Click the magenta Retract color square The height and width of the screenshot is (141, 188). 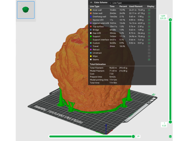coord(91,50)
